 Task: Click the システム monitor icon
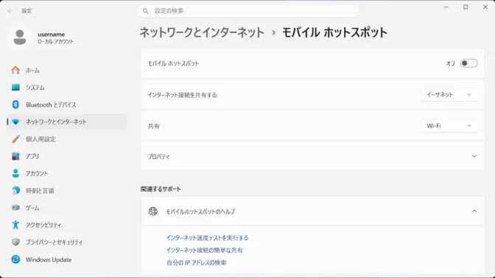tap(15, 88)
